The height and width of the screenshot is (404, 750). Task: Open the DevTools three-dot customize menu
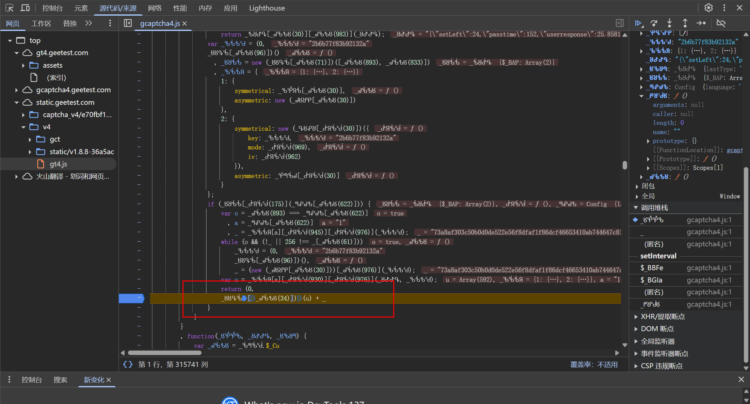click(724, 8)
